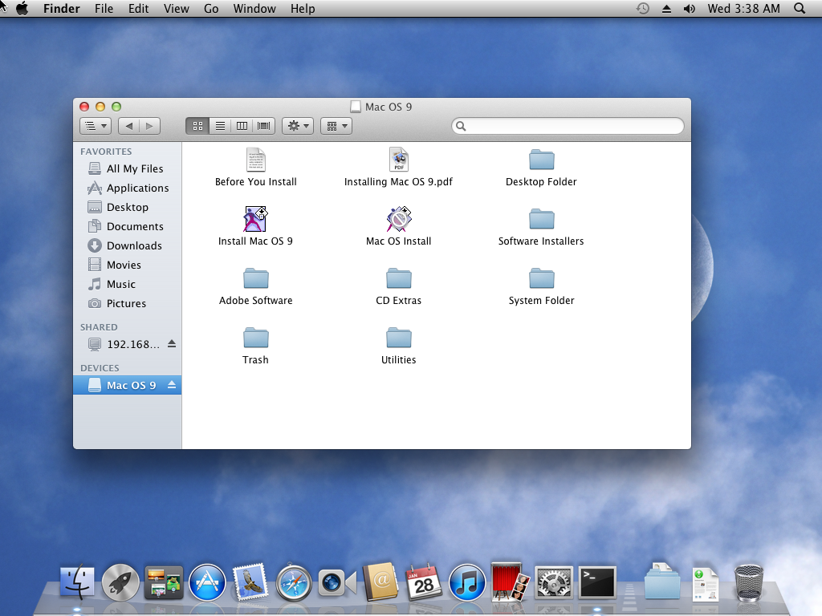Open the Apple menu
Image resolution: width=822 pixels, height=616 pixels.
22,8
